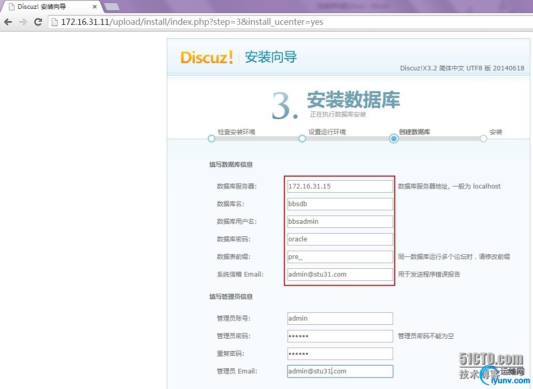
Task: Click the 管理员账号 label
Action: coord(234,319)
